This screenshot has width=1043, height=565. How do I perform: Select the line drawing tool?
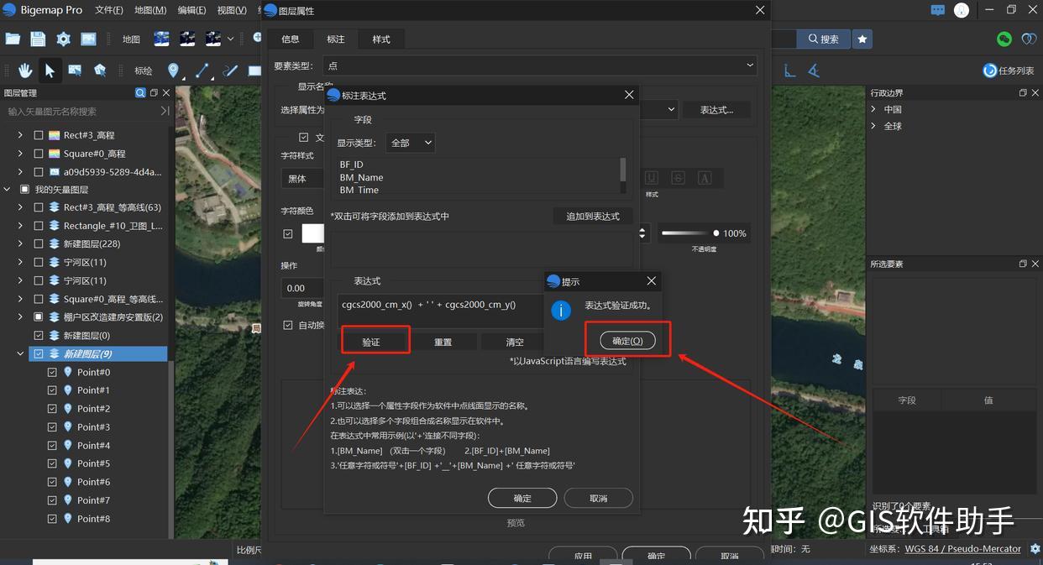[x=202, y=71]
